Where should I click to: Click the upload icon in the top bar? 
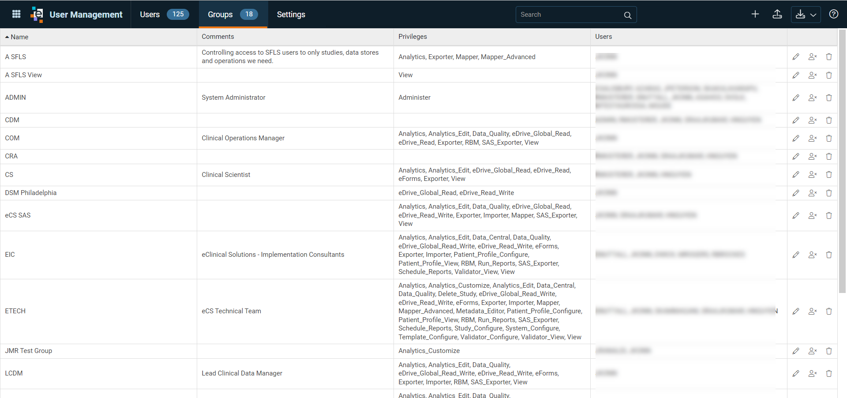[x=777, y=14]
